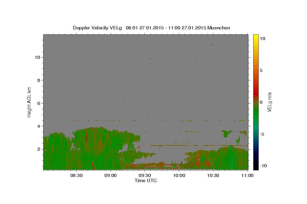307x204 pixels.
Task: Click colorbar tick label 10 at top
Action: (262, 39)
